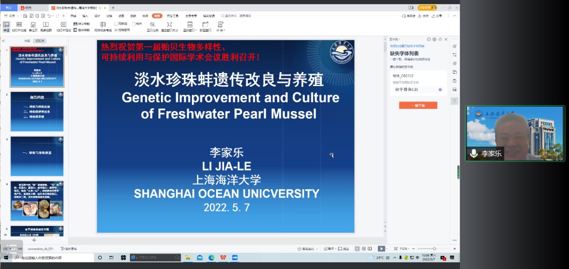The height and width of the screenshot is (269, 569).
Task: Click the Share button
Action: tap(437, 16)
